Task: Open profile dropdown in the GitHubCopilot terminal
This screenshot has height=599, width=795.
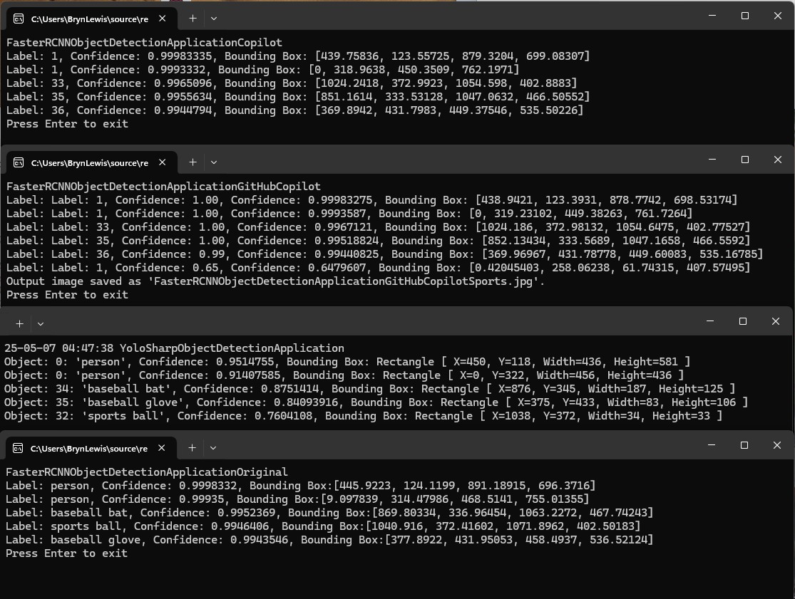Action: pyautogui.click(x=213, y=162)
